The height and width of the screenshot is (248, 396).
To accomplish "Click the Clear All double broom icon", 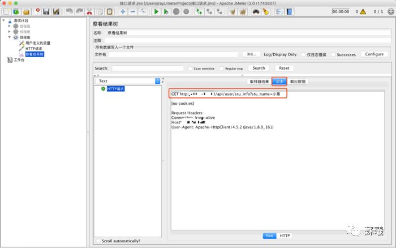I will (x=243, y=12).
